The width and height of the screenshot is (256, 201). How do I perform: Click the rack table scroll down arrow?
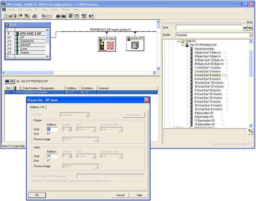[x=47, y=57]
